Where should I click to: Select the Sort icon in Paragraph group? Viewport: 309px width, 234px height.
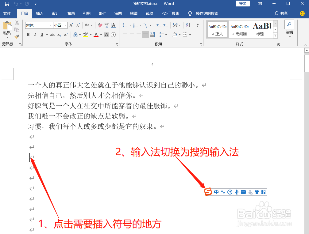[187, 25]
